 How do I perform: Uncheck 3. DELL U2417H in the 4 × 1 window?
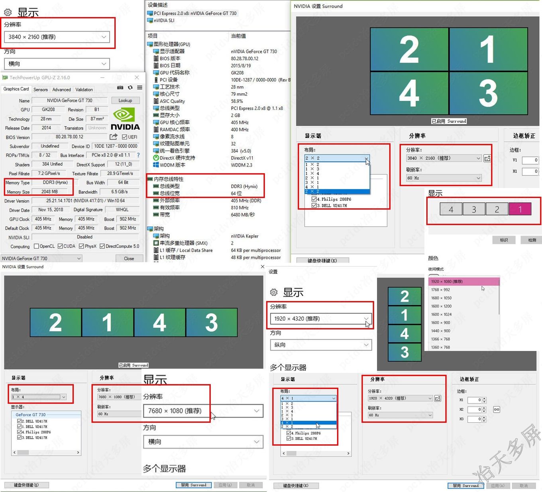(x=289, y=439)
